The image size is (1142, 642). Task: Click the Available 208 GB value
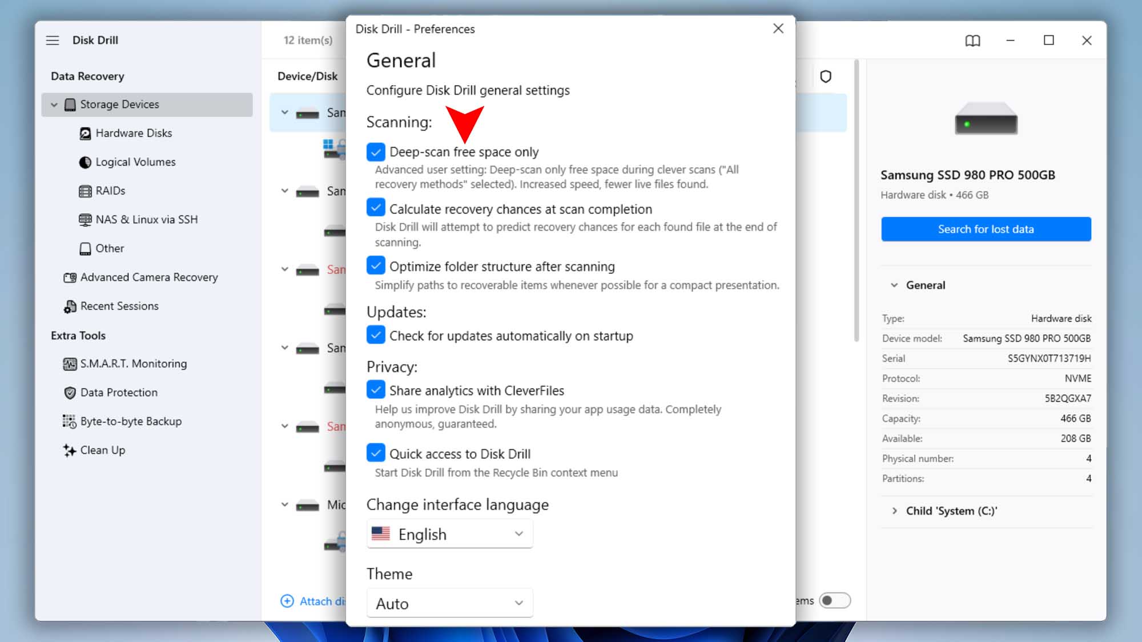click(1076, 438)
